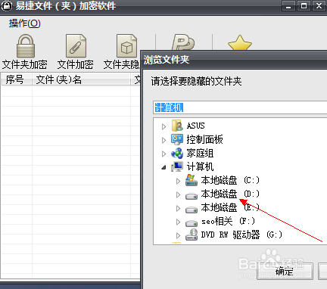Select the E: drive disk icon
327x289 pixels.
192,210
